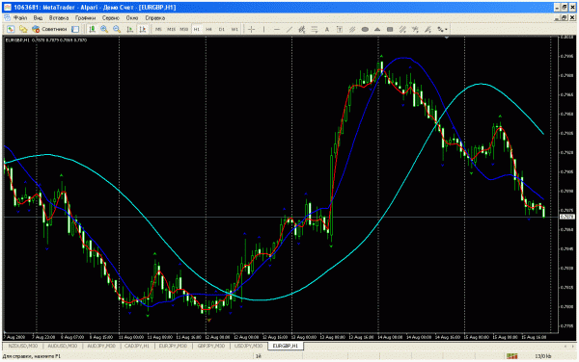Click the 13/0 kb traffic status text
The width and height of the screenshot is (579, 362).
pyautogui.click(x=543, y=356)
